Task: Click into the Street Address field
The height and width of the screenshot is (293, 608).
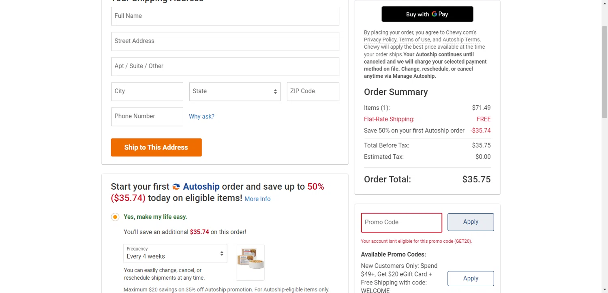Action: tap(225, 41)
